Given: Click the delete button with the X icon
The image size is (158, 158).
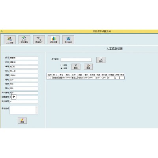Looking at the screenshot, I should [x=76, y=67].
